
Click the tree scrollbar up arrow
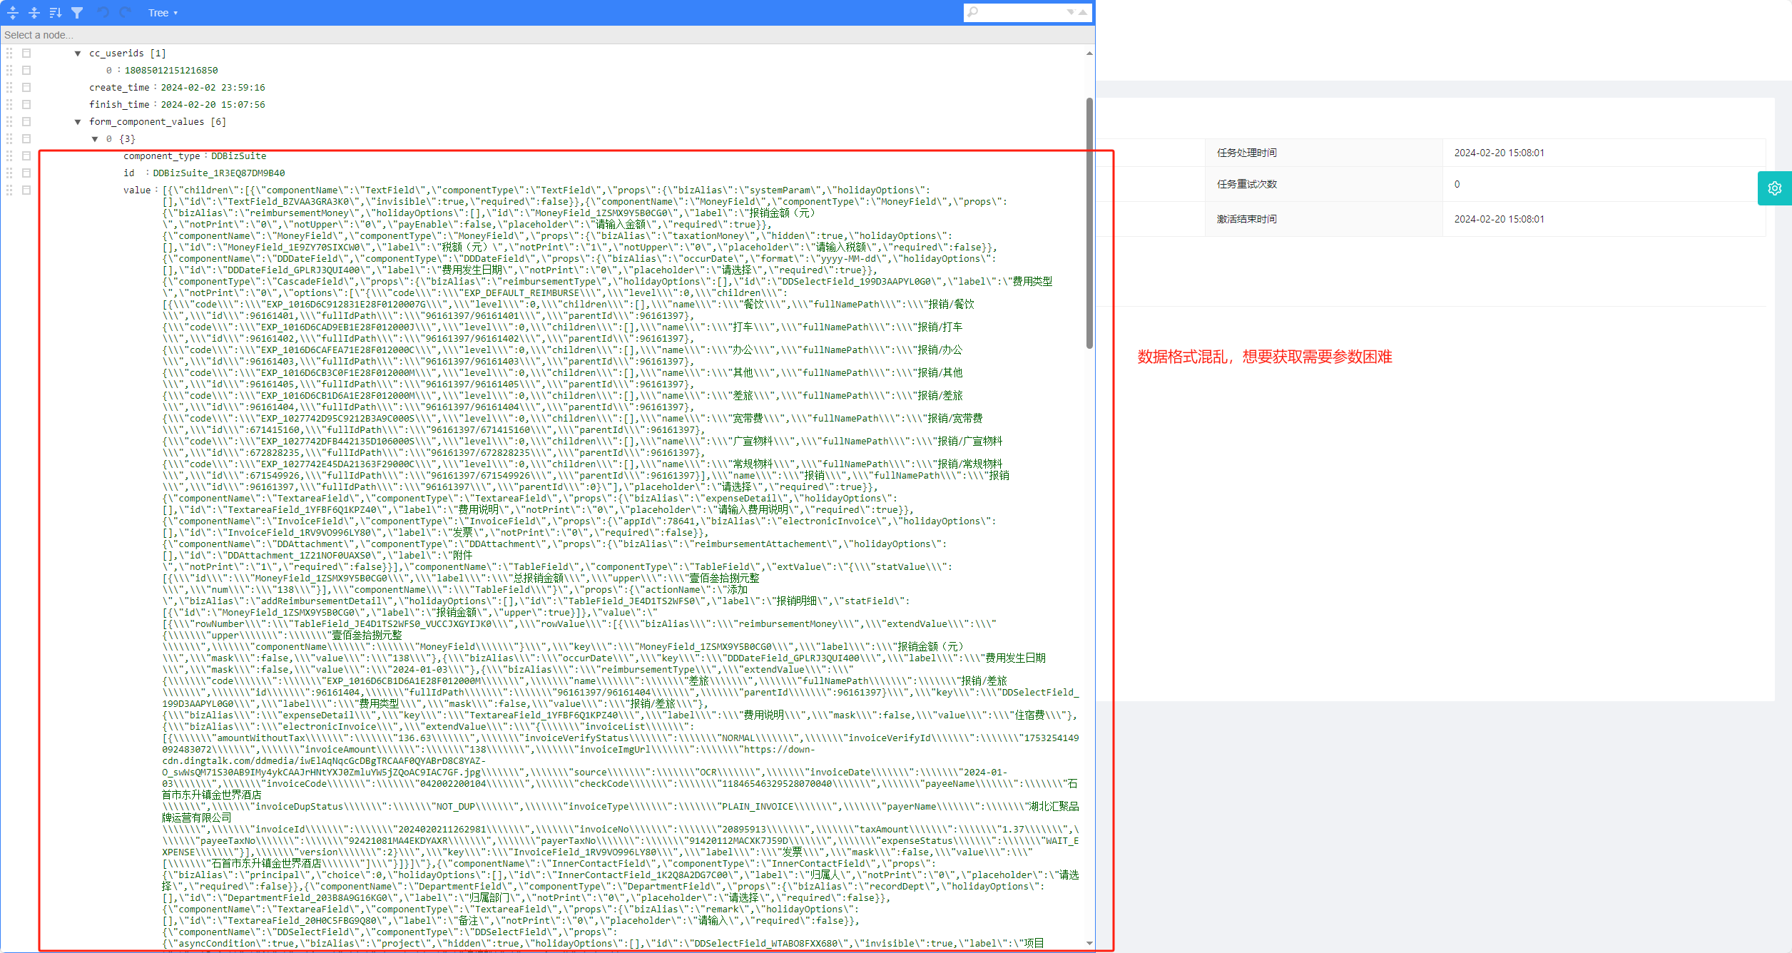coord(1089,53)
